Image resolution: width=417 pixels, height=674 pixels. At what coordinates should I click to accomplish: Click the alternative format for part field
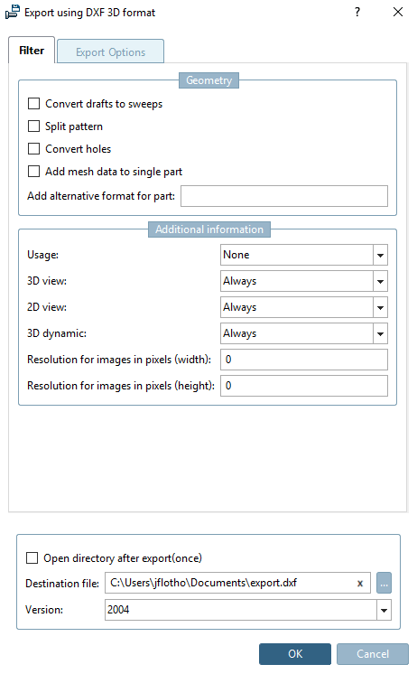[x=284, y=196]
